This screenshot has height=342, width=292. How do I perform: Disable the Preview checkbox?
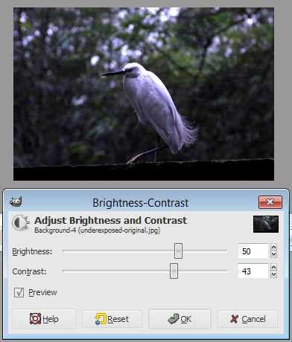[x=19, y=292]
